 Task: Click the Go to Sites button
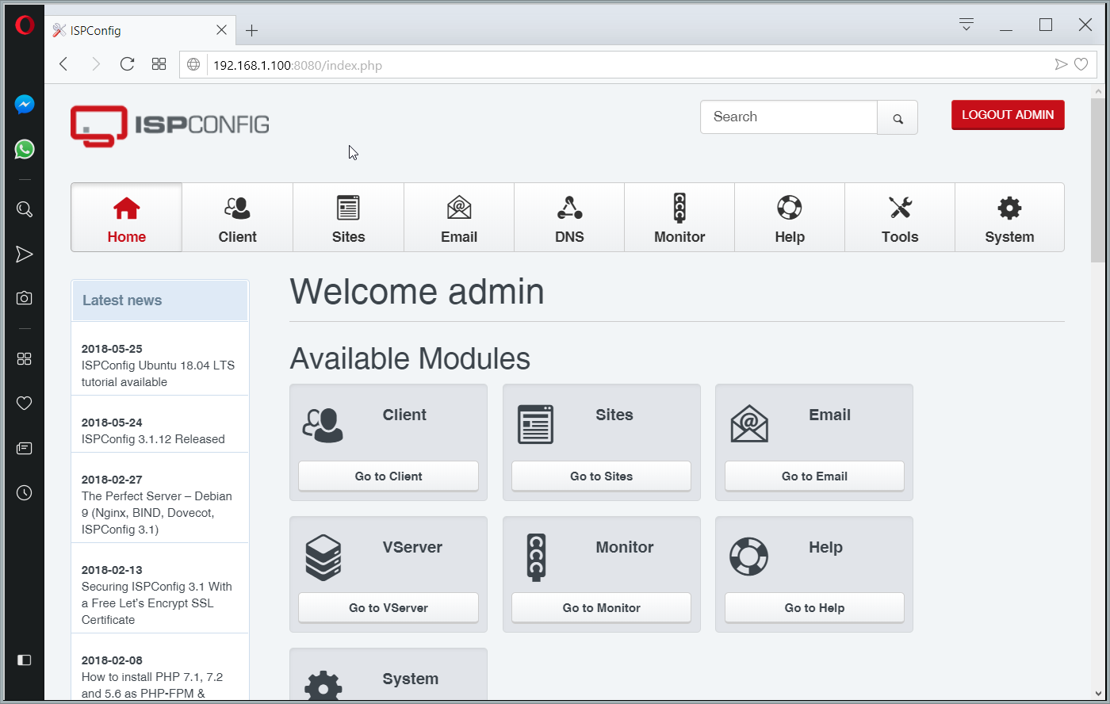click(601, 476)
